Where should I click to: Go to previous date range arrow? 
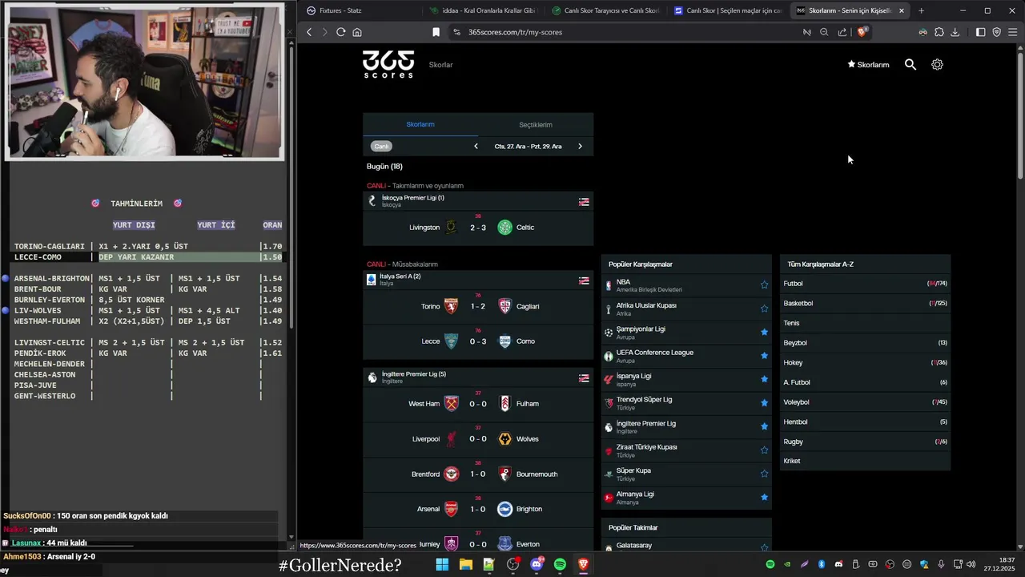click(x=476, y=146)
